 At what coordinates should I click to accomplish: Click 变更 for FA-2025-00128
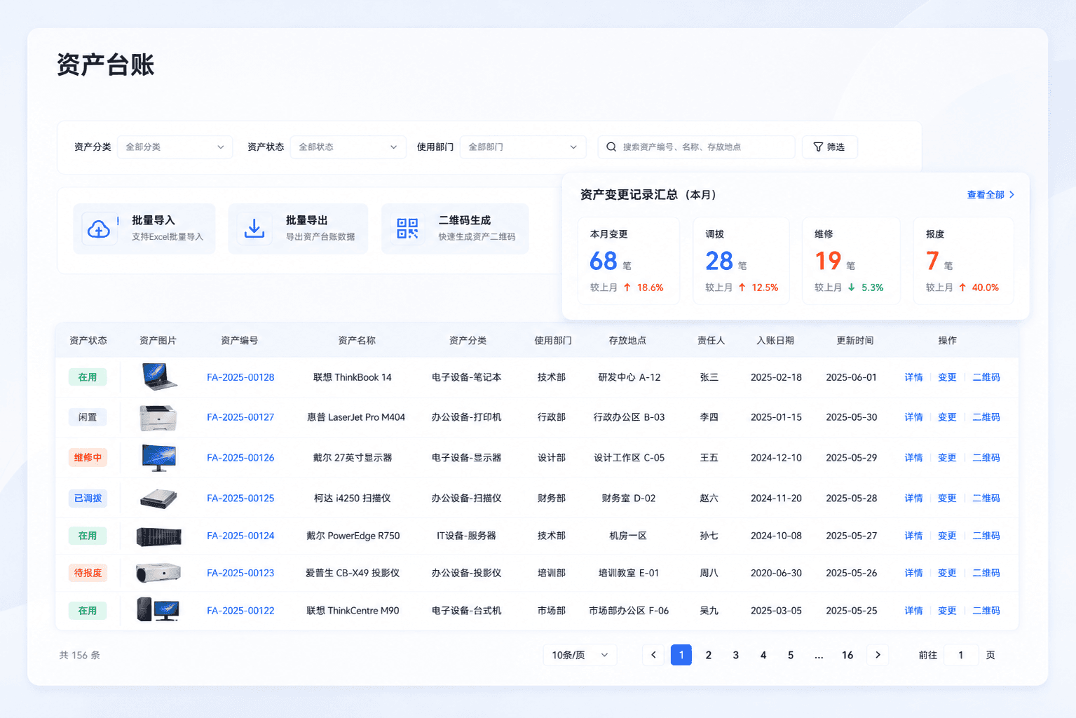947,377
